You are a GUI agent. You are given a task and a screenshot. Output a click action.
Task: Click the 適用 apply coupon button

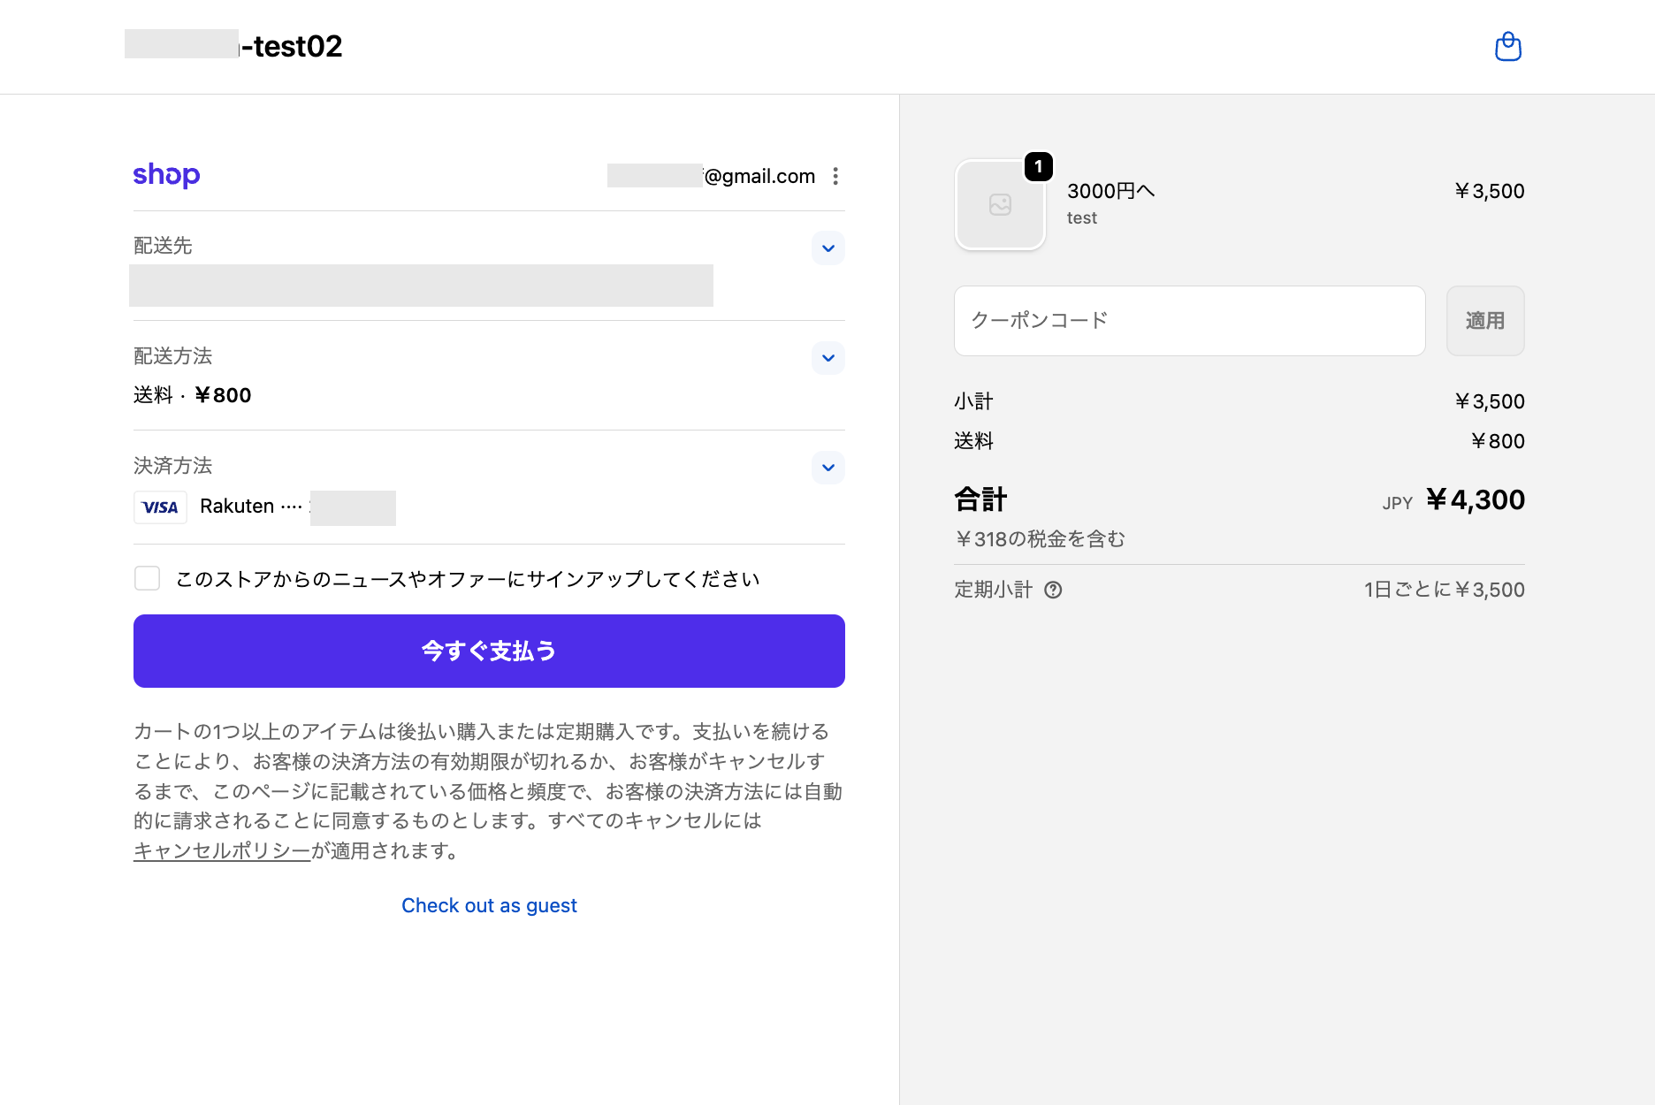point(1485,321)
